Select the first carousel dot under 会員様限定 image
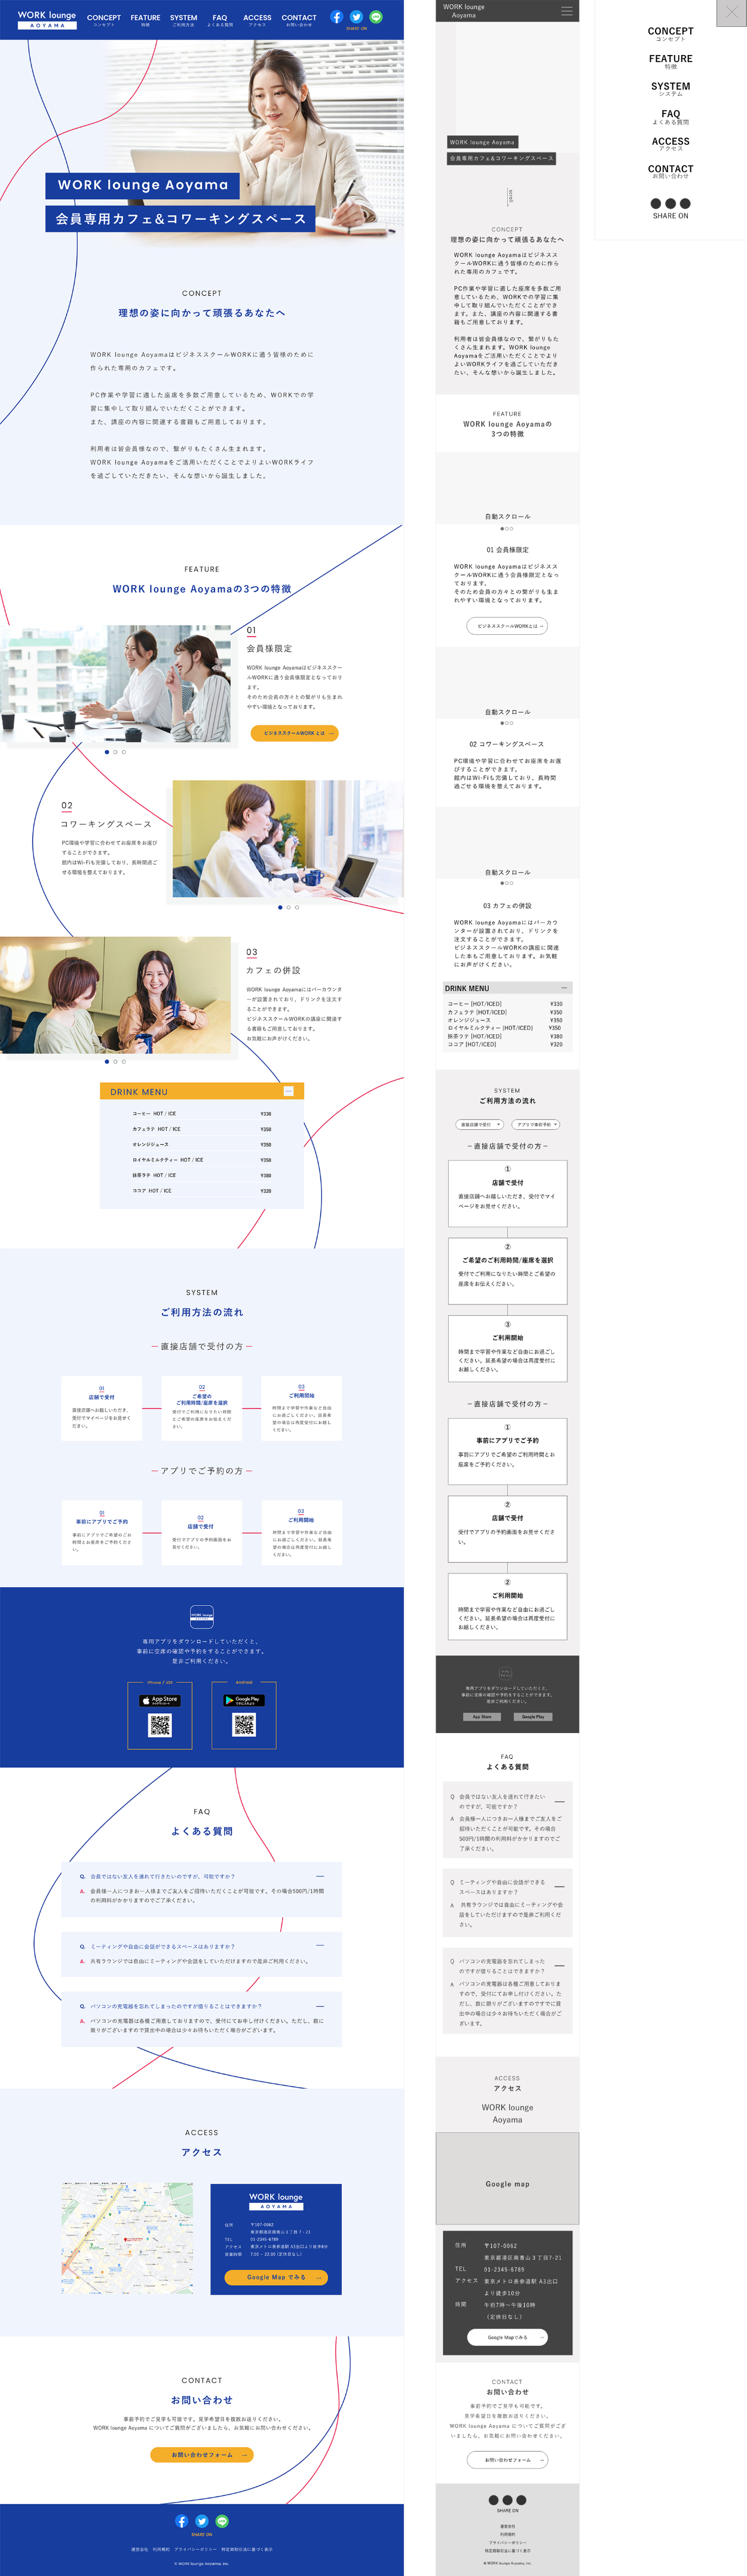Screen dimensions: 747x2576 [x=107, y=752]
